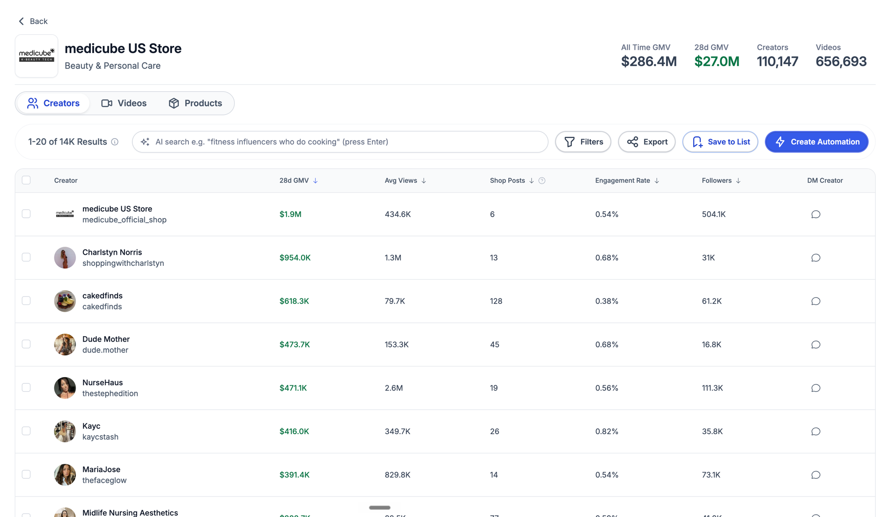This screenshot has height=517, width=891.
Task: Click the medicube brand logo
Action: [37, 56]
